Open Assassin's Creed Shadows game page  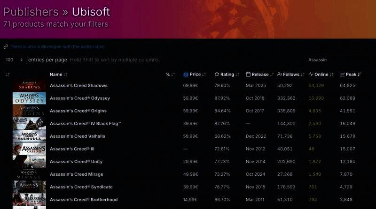78,86
